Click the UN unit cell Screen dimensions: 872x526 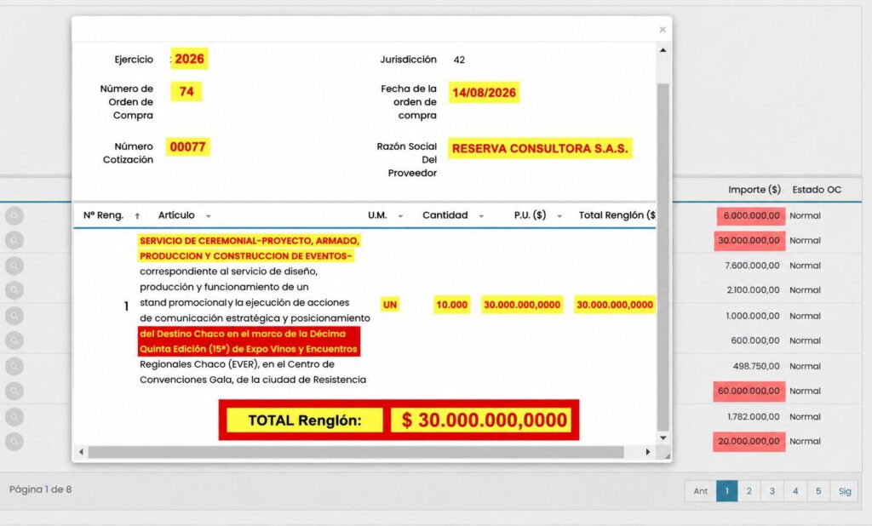tap(390, 305)
